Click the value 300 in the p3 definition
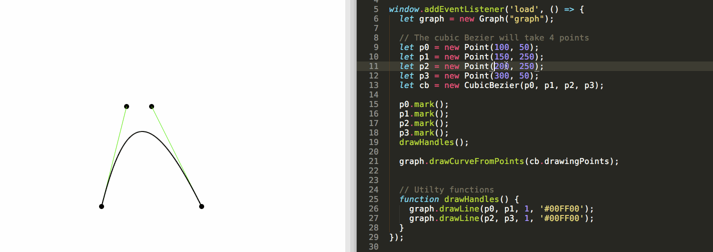The width and height of the screenshot is (713, 252). pyautogui.click(x=501, y=75)
